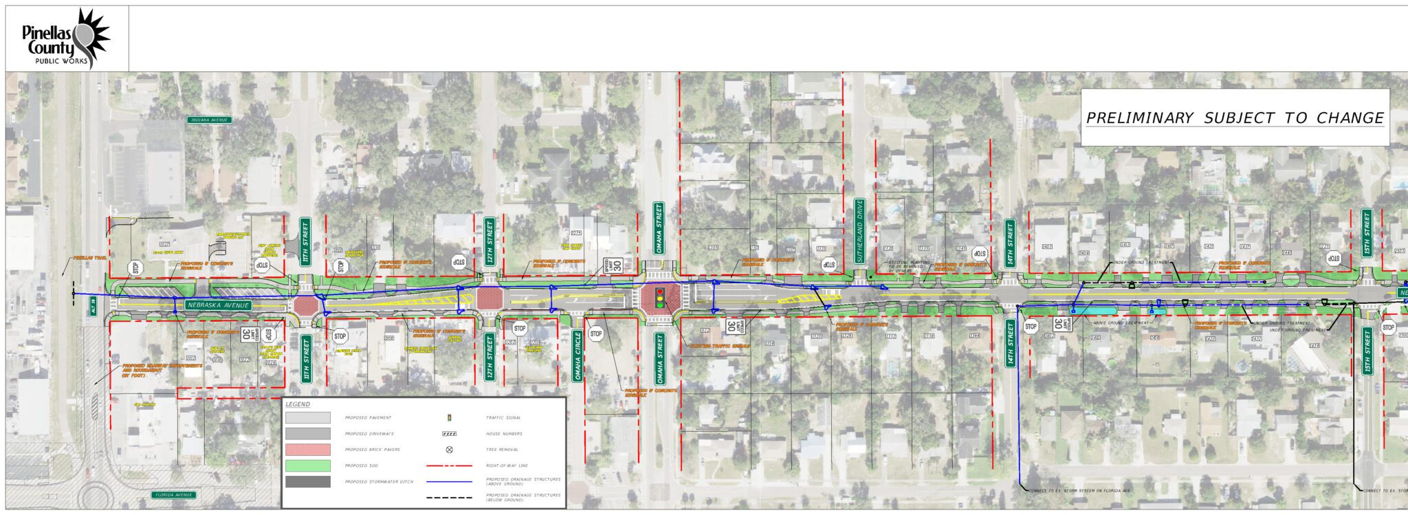Viewport: 1408px width, 515px height.
Task: Click the larger cyan above-ground treatment pond
Action: [1092, 310]
